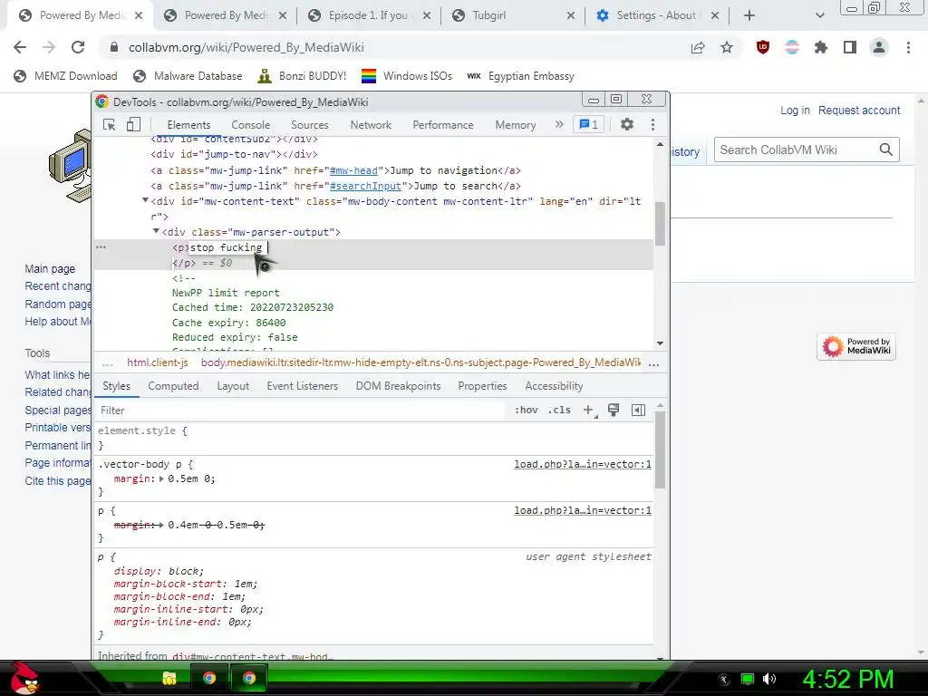Screen dimensions: 928x696
Task: Open the Properties sub-tab
Action: 482,386
